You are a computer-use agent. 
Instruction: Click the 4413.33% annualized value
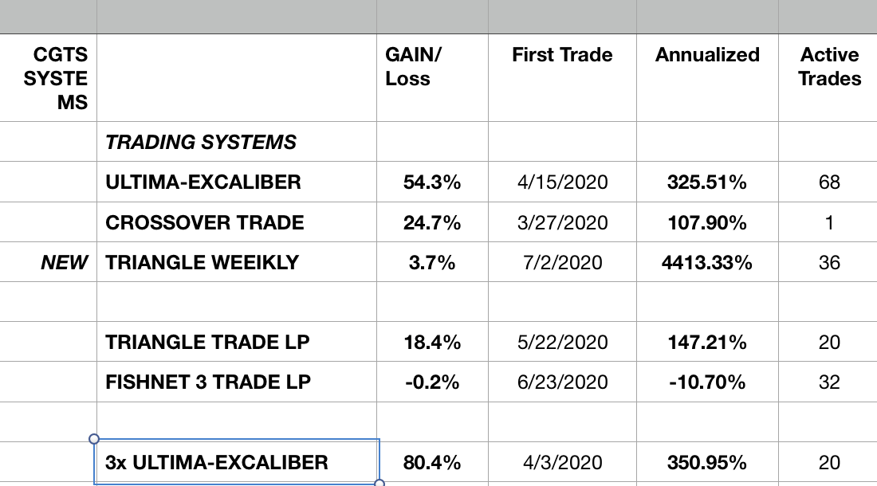[x=707, y=262]
